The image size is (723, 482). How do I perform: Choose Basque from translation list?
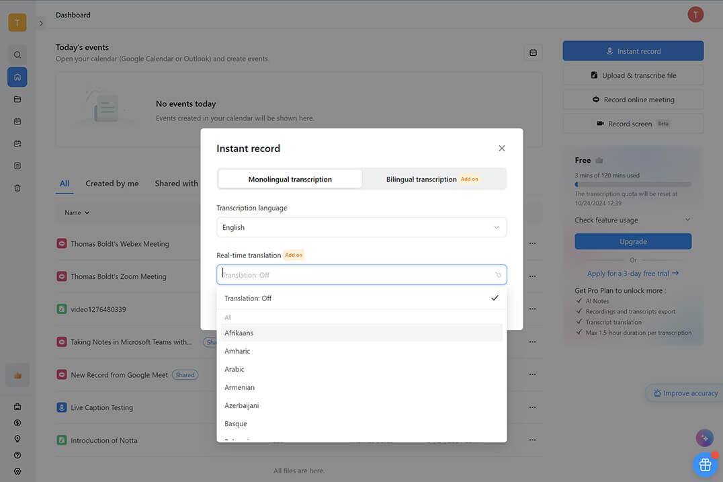pyautogui.click(x=361, y=424)
